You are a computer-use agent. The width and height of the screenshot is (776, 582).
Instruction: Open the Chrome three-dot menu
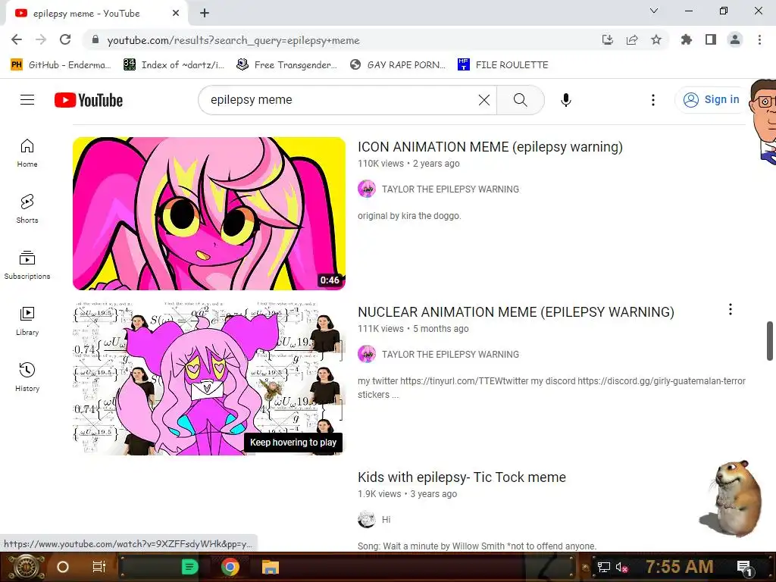tap(759, 39)
